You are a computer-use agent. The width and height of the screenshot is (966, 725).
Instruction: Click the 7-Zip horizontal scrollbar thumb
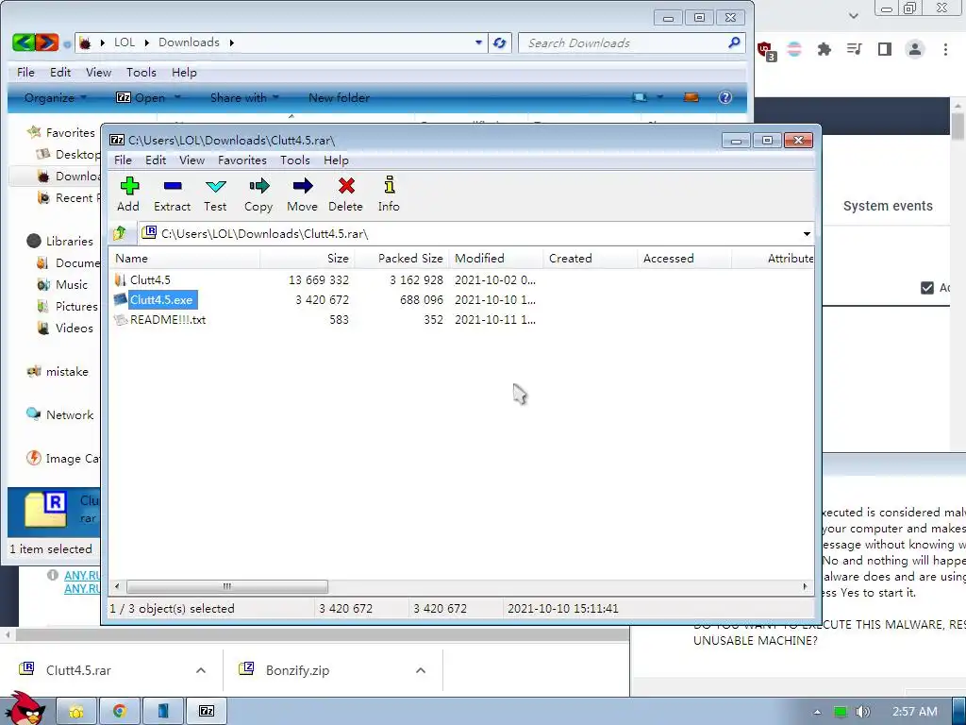click(226, 586)
